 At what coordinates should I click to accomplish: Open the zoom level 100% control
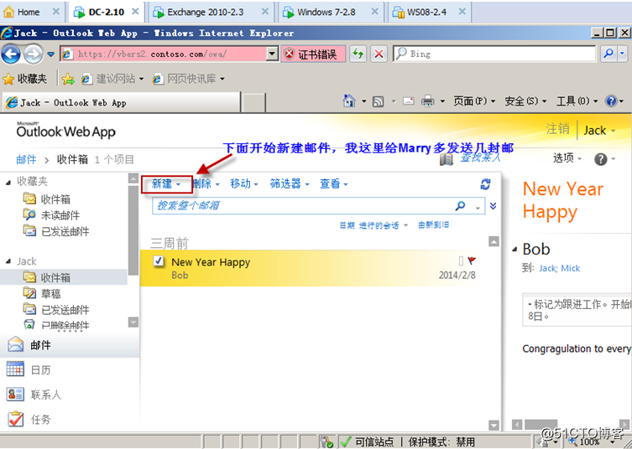coord(588,441)
